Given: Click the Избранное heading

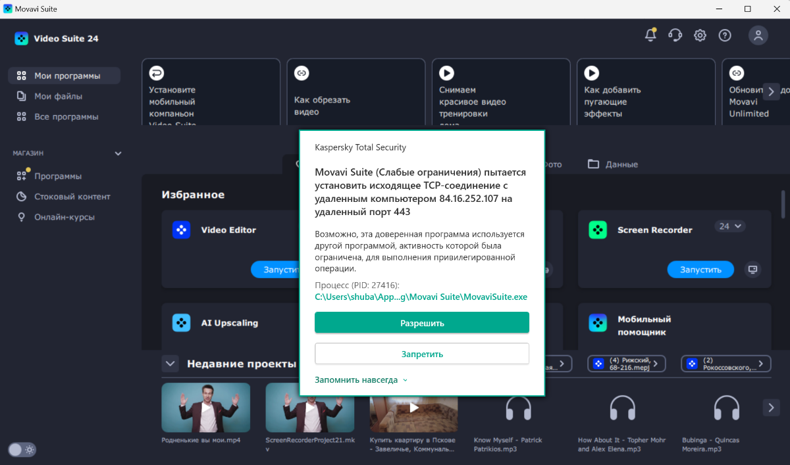Looking at the screenshot, I should pyautogui.click(x=193, y=195).
